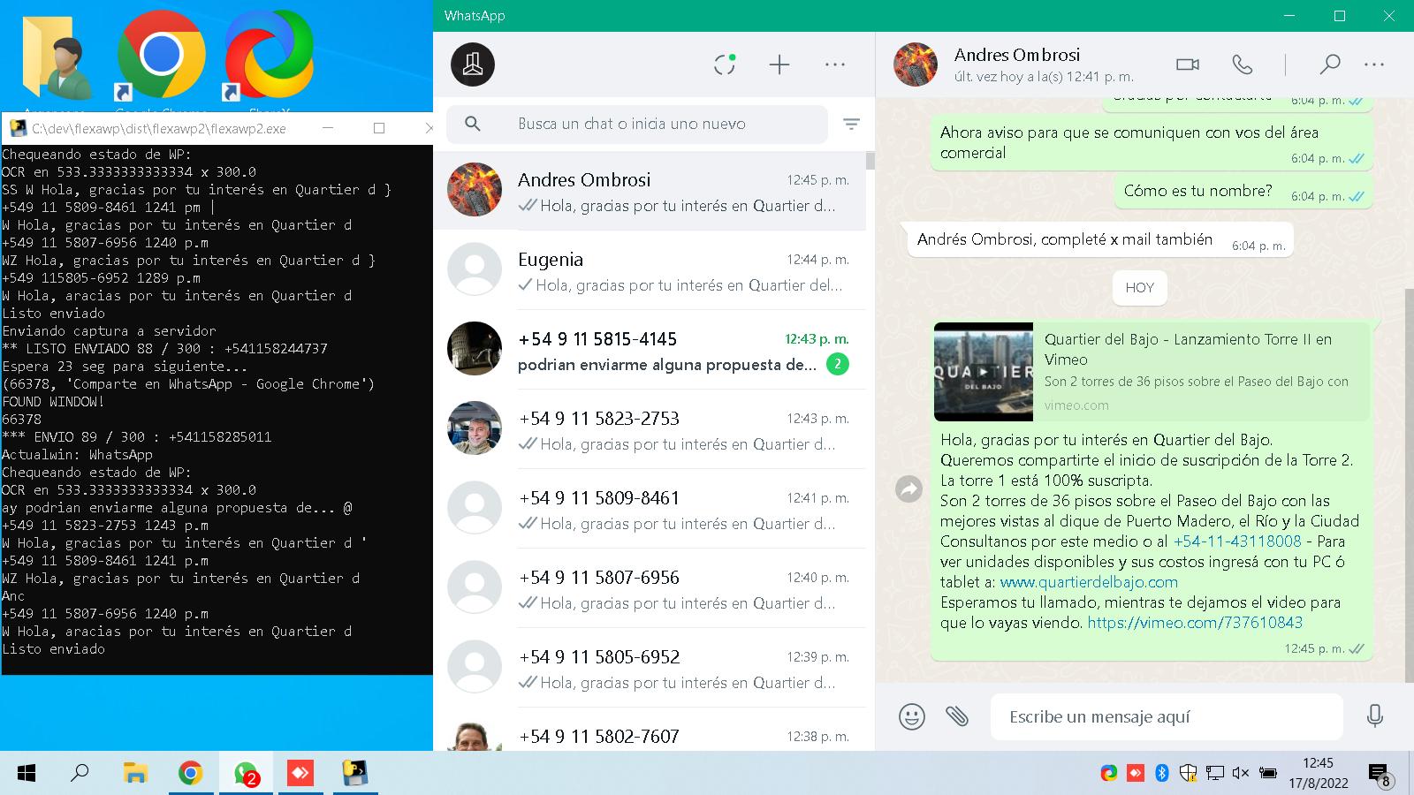1414x795 pixels.
Task: Click the +54-11-43118008 phone link
Action: coord(1237,541)
